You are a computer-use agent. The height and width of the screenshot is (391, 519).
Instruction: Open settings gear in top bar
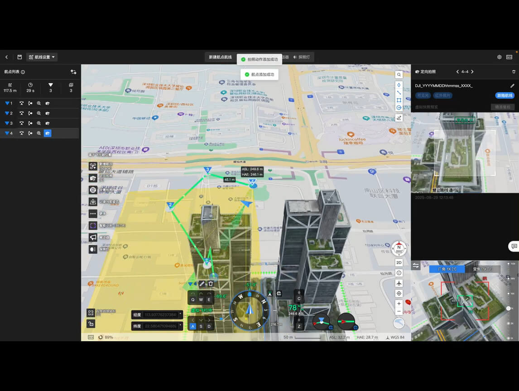click(x=499, y=57)
